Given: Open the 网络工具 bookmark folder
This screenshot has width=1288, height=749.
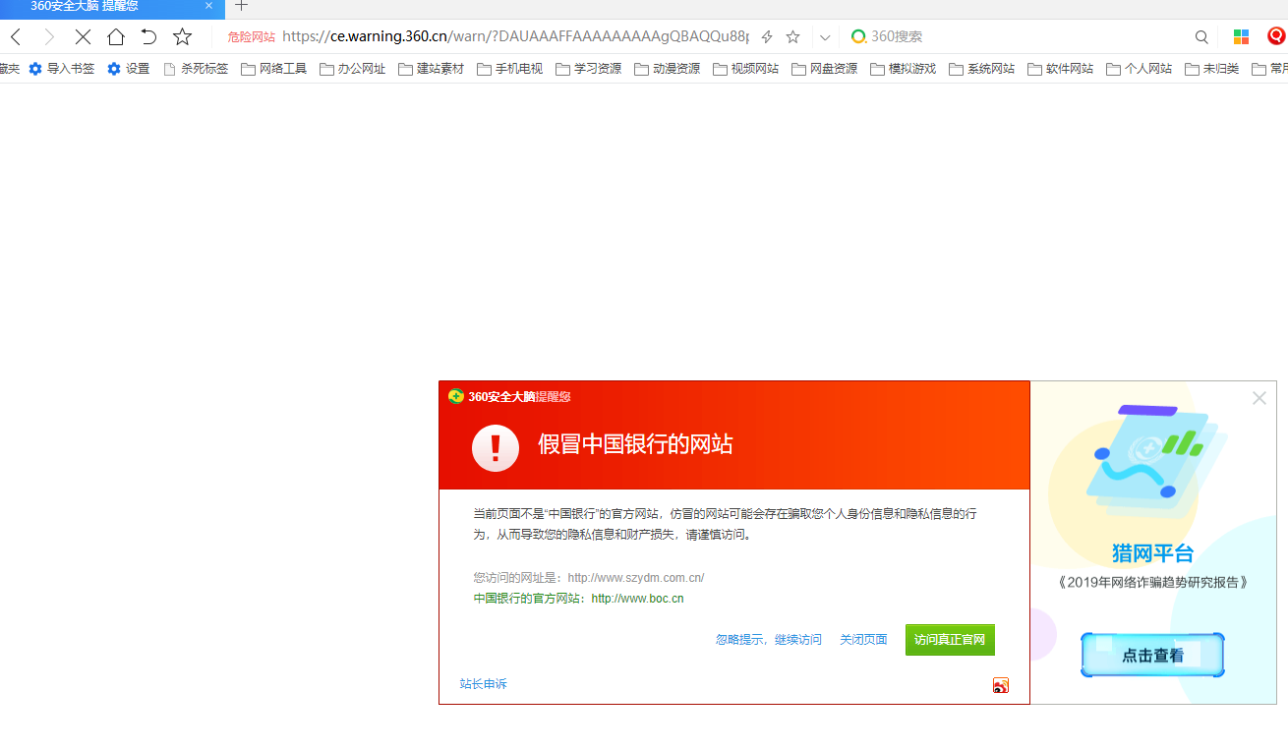Looking at the screenshot, I should point(274,69).
